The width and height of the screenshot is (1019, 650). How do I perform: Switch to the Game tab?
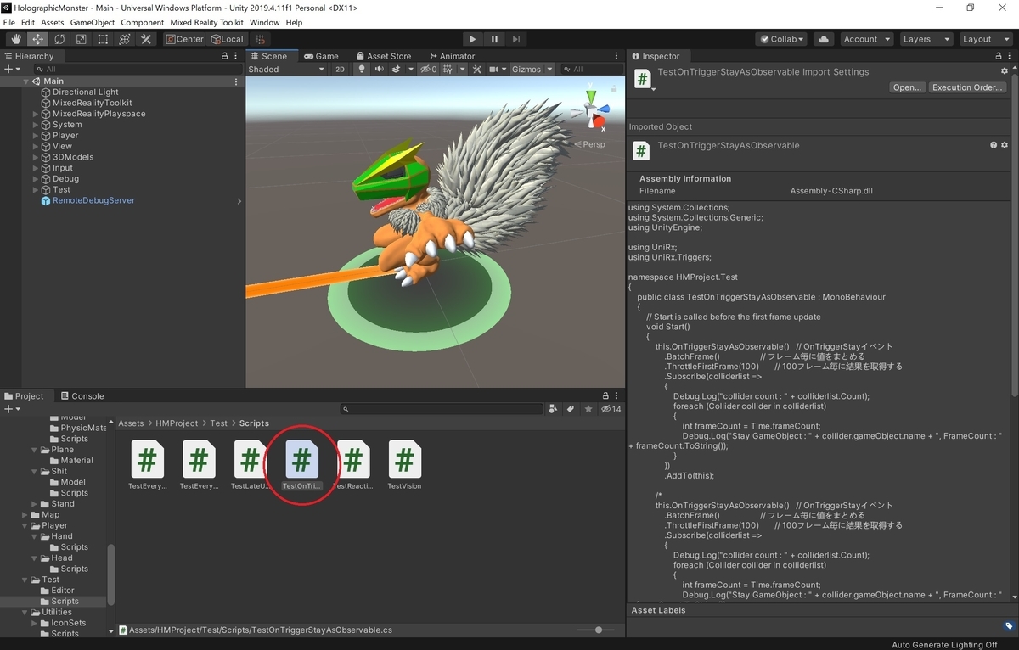321,56
